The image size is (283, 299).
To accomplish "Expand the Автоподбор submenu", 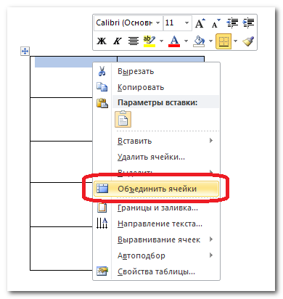I will tap(156, 255).
